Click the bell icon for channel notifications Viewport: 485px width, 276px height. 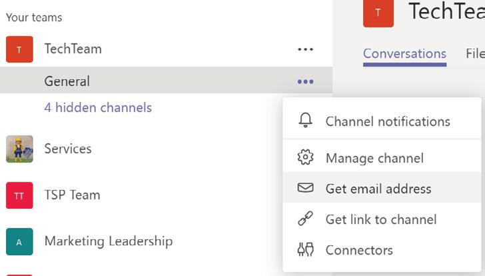[x=305, y=120]
